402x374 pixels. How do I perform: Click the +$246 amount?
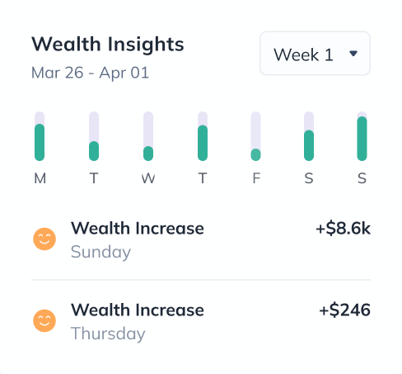pyautogui.click(x=344, y=310)
